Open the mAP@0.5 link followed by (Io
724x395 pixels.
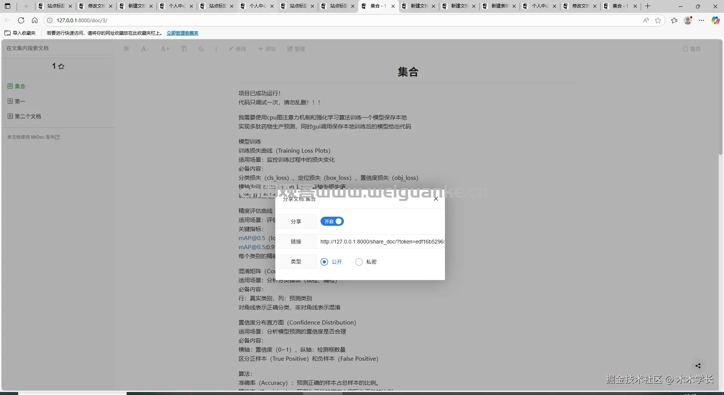pos(252,238)
